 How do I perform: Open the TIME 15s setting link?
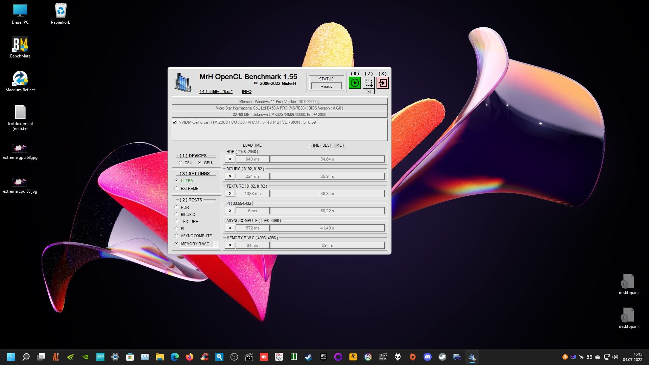click(x=216, y=92)
